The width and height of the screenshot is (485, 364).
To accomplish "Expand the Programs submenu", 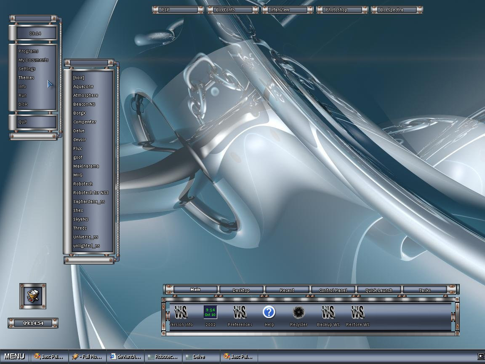I will point(28,51).
